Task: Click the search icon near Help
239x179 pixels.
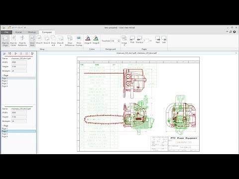Action: pyautogui.click(x=231, y=32)
